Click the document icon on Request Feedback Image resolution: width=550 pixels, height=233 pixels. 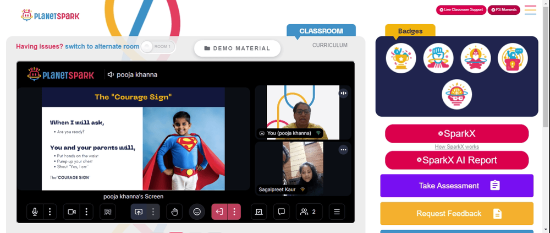(x=497, y=213)
